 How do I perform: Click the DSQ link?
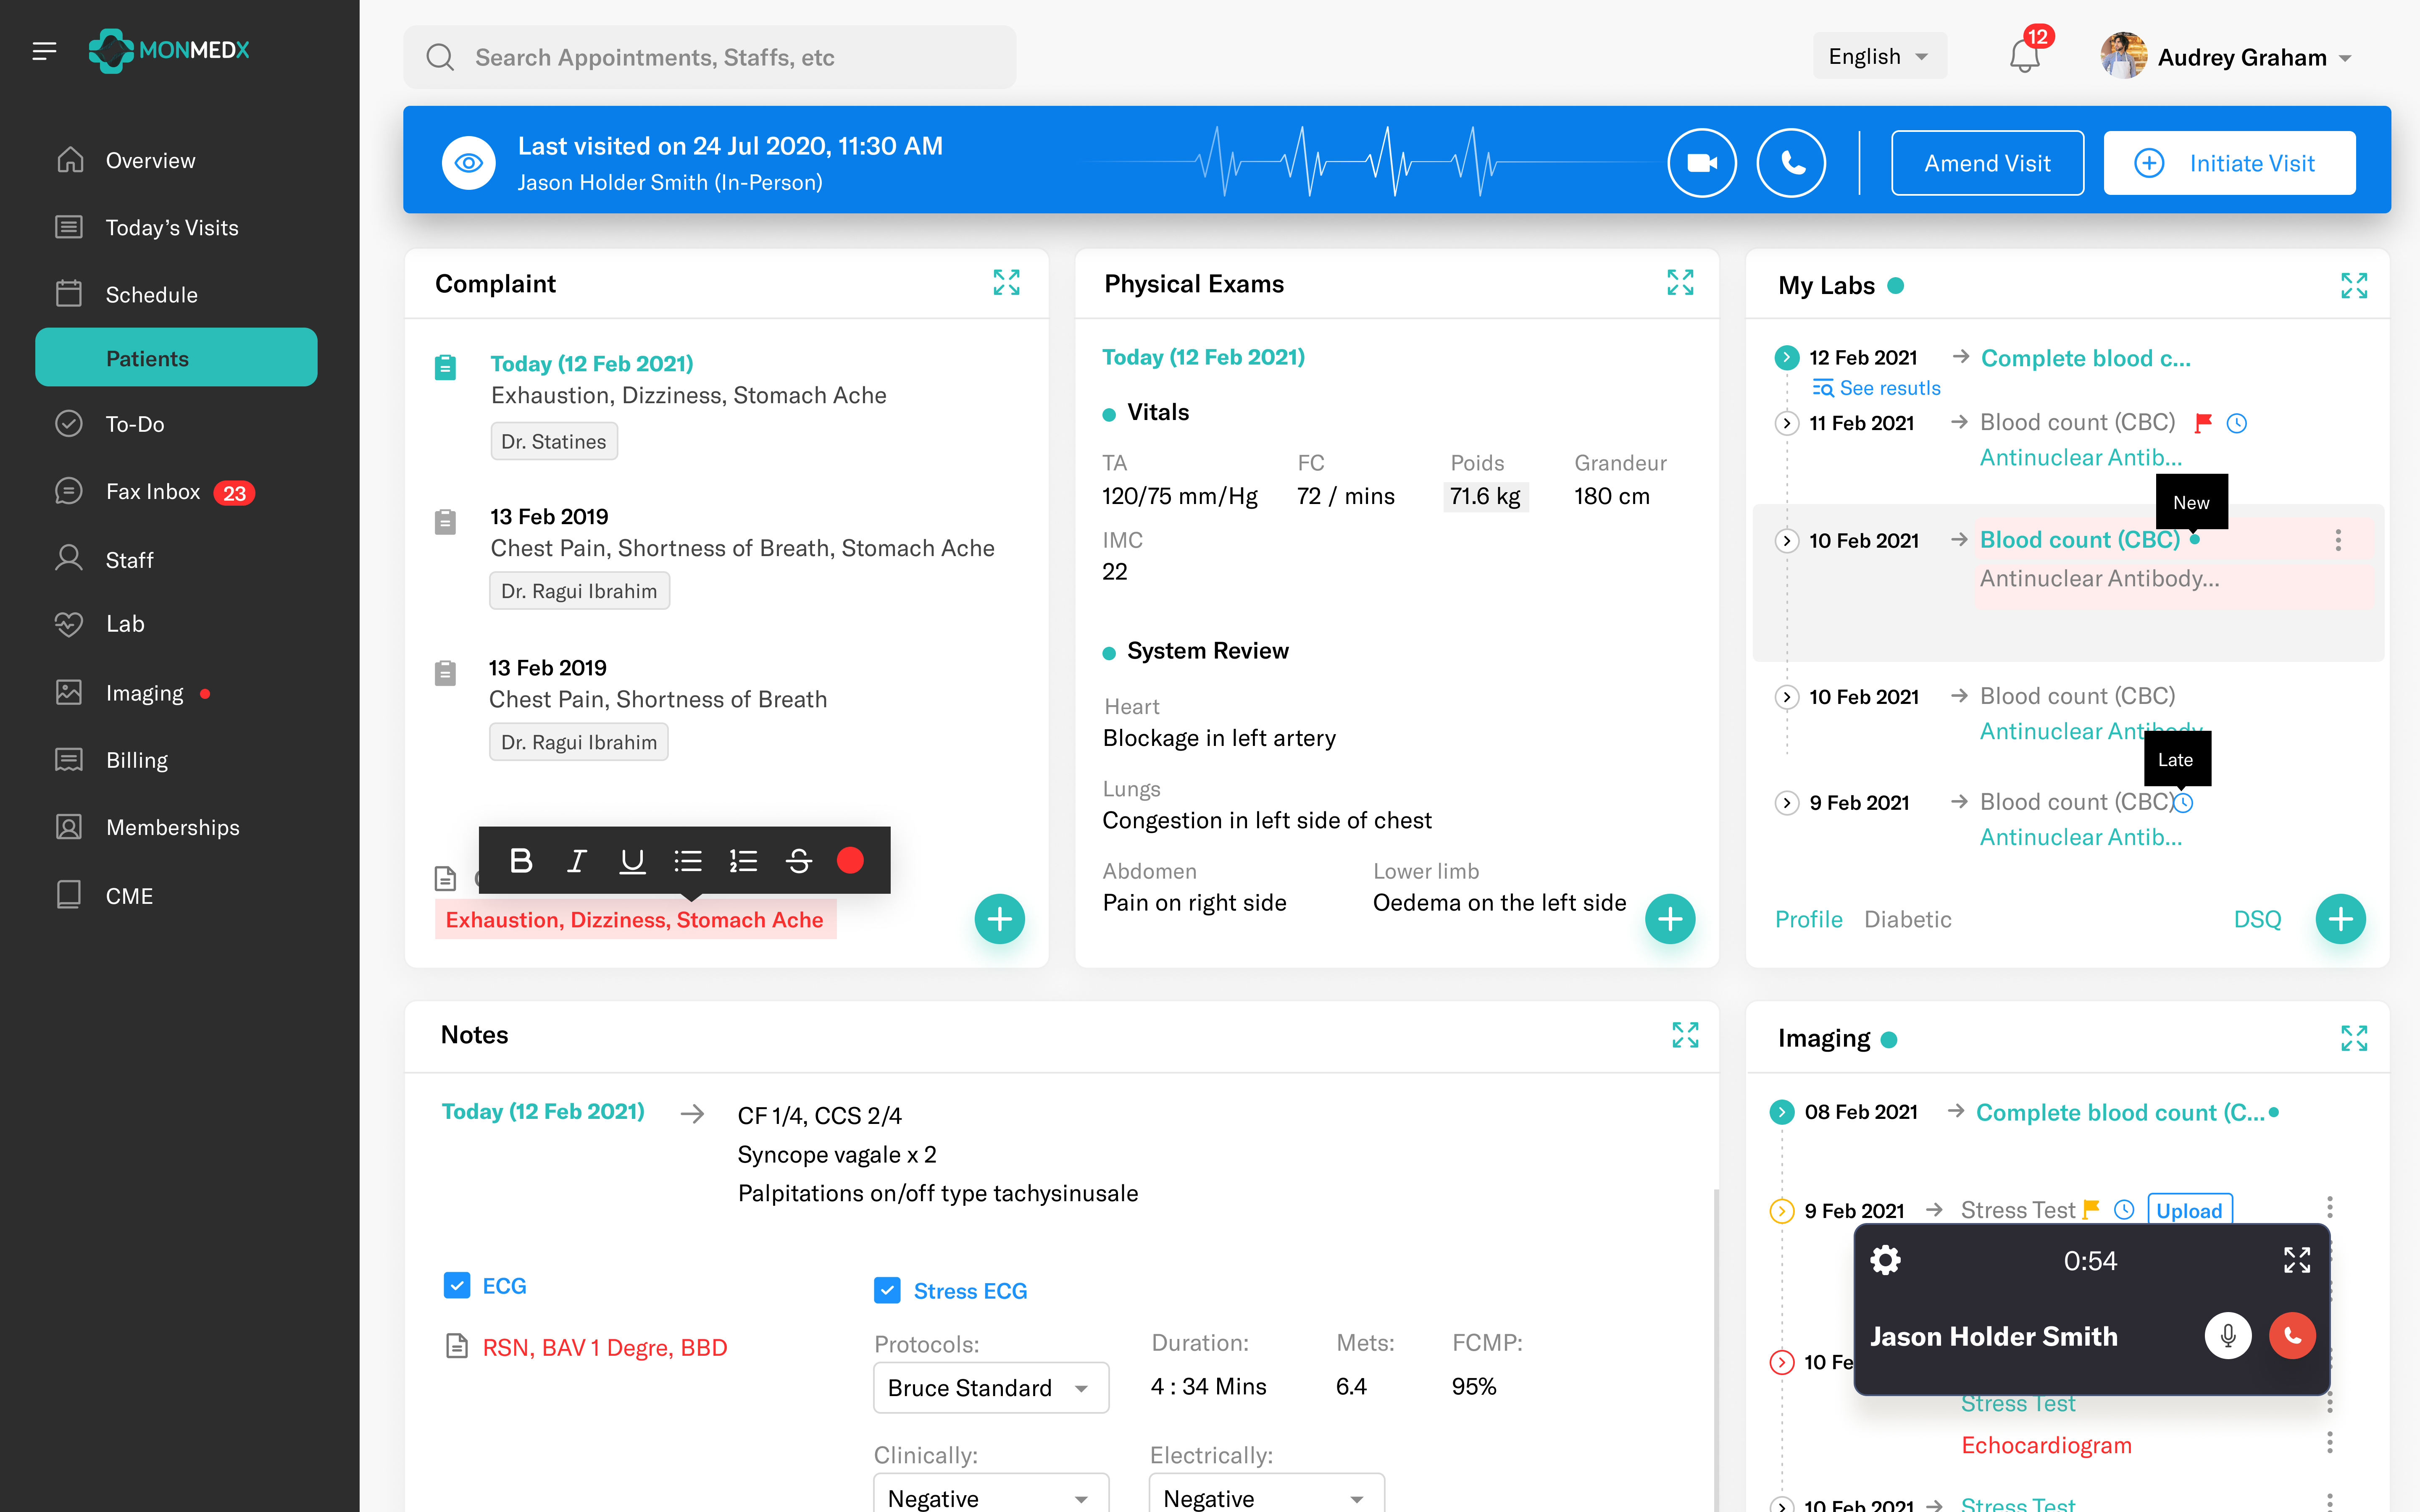(2257, 919)
